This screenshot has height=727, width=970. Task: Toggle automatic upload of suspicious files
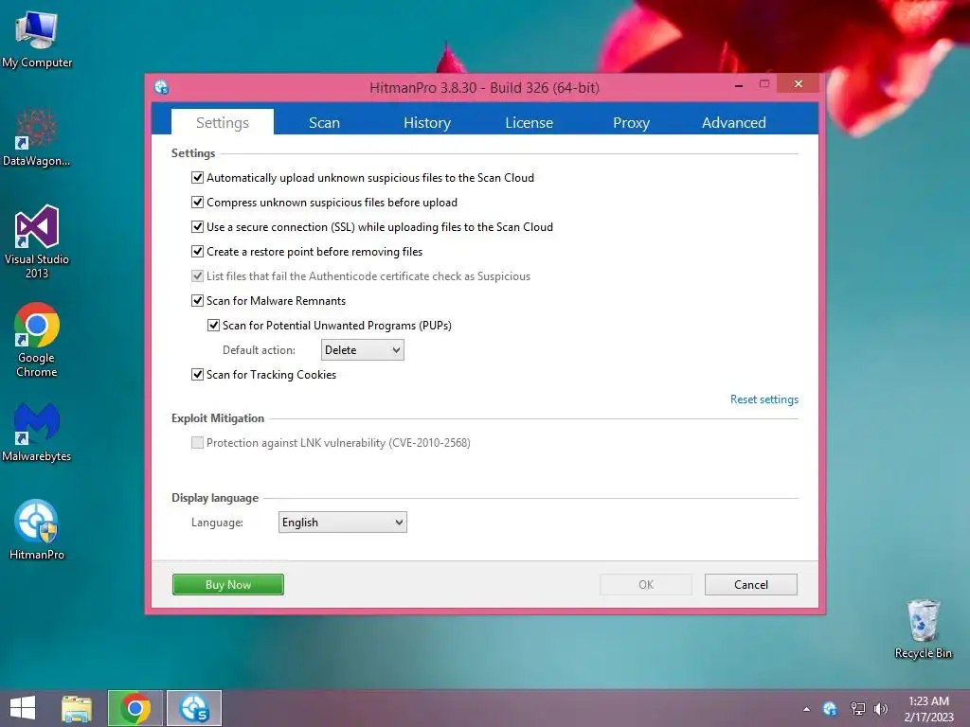click(x=197, y=177)
